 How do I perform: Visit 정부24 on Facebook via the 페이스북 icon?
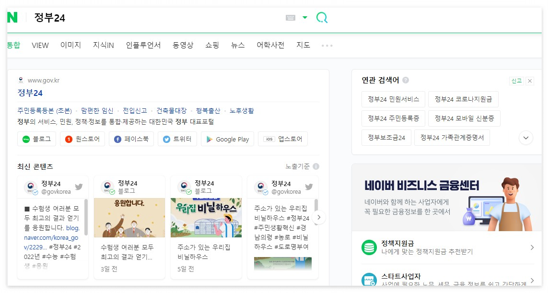point(117,139)
